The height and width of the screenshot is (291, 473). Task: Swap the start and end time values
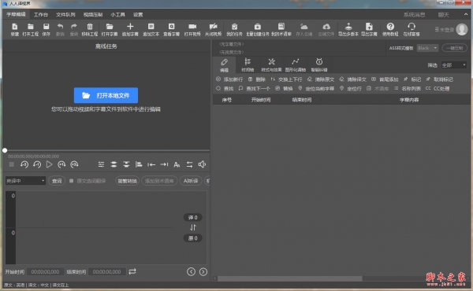[132, 271]
